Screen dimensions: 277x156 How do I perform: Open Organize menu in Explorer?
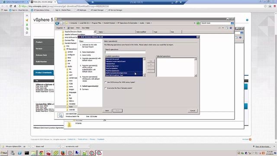pyautogui.click(x=61, y=28)
